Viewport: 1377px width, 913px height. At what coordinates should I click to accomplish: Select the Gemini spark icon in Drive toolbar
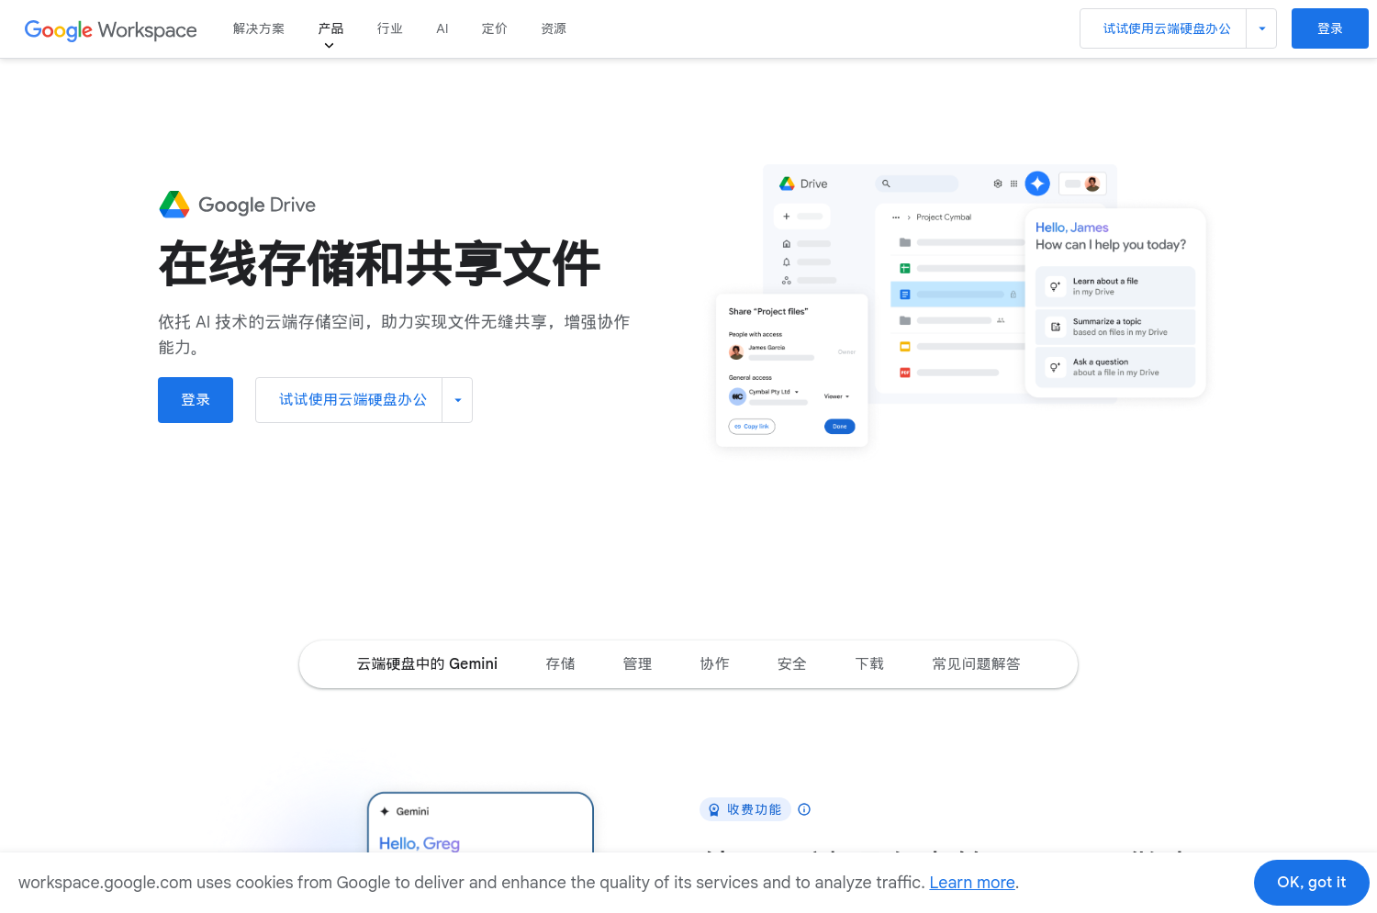click(x=1036, y=184)
